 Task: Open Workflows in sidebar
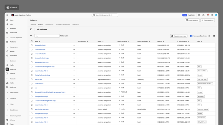(13, 29)
